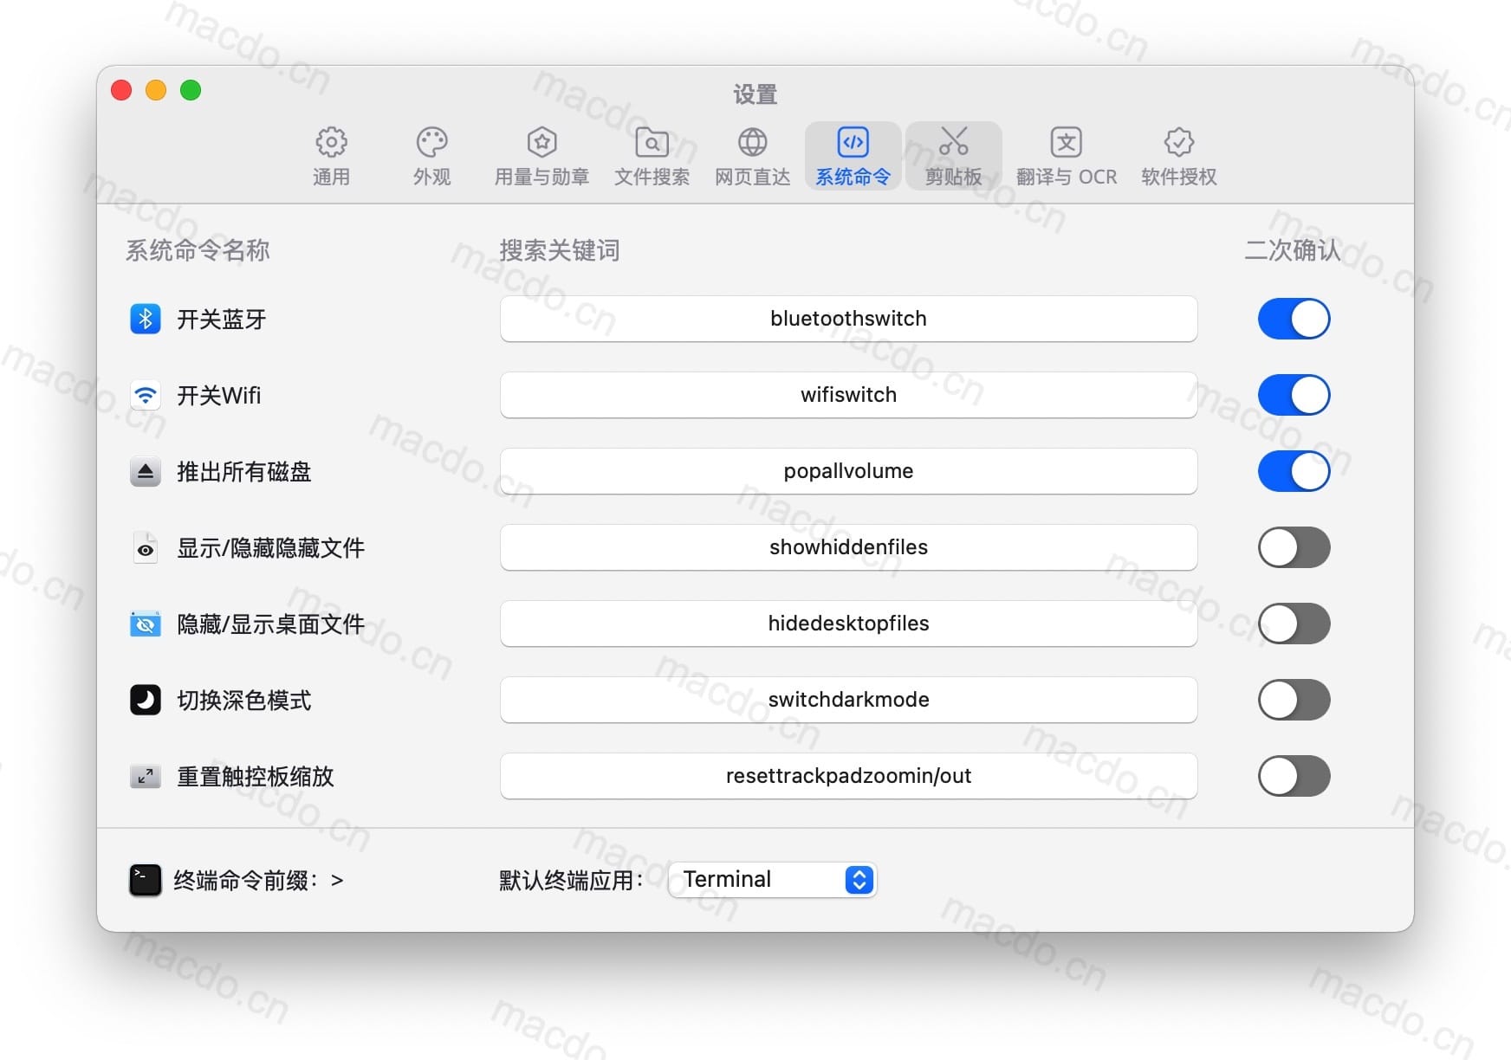1511x1060 pixels.
Task: Click the 隐藏/显示桌面文件 command name
Action: tap(270, 624)
